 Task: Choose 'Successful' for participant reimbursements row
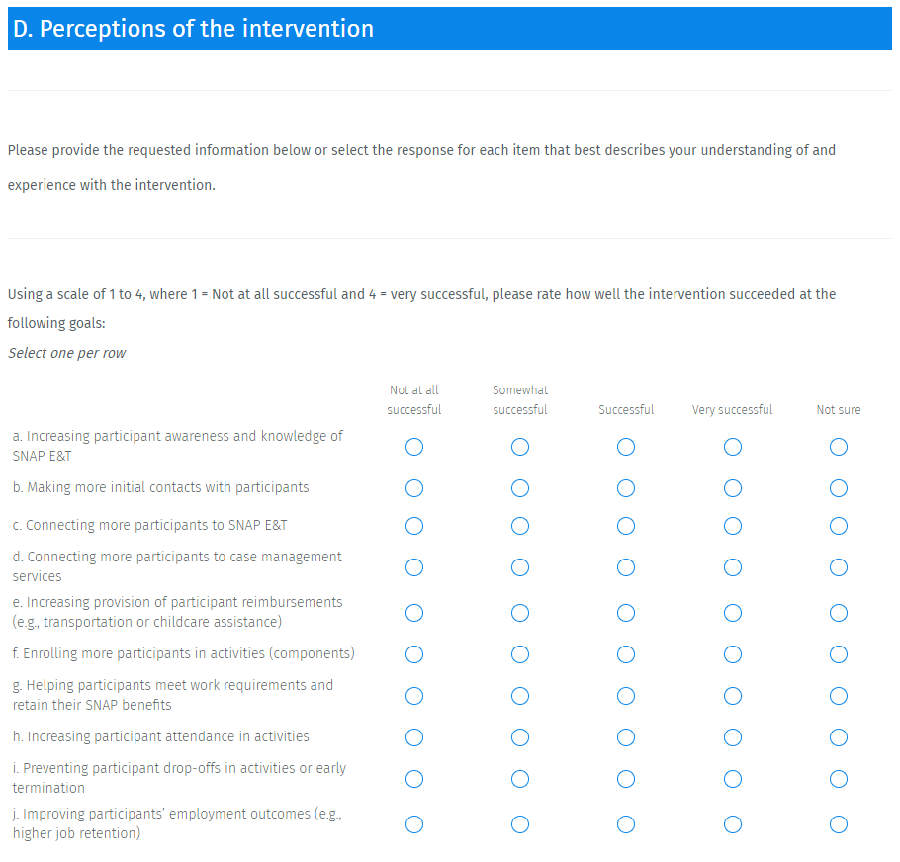(x=626, y=613)
